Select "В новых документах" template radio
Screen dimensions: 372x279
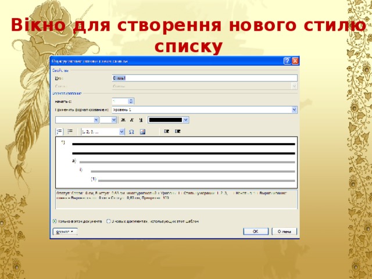[x=109, y=221]
